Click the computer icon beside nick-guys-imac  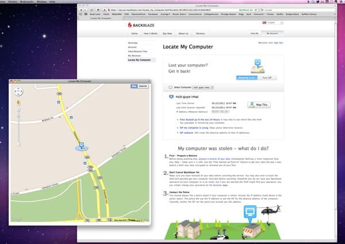pyautogui.click(x=171, y=98)
